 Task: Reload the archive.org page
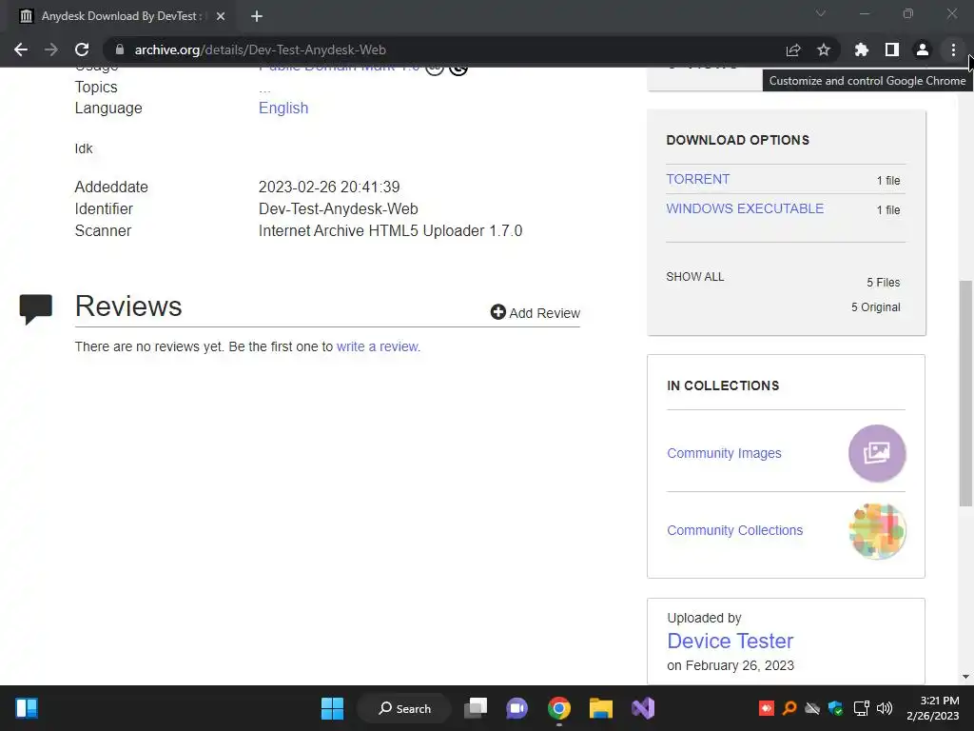pyautogui.click(x=82, y=49)
